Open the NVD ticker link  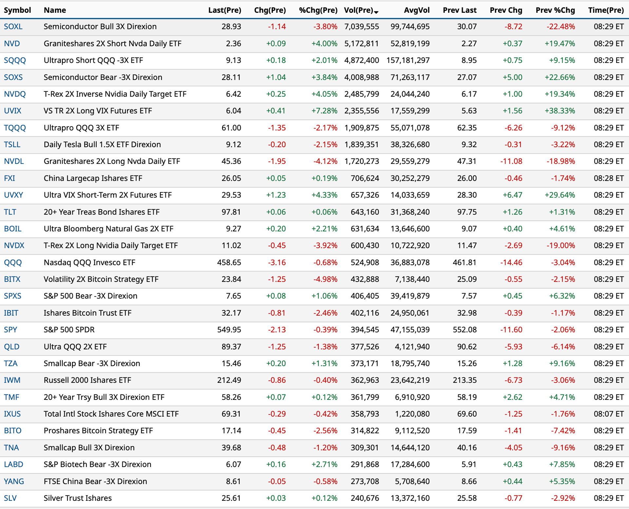tap(12, 44)
